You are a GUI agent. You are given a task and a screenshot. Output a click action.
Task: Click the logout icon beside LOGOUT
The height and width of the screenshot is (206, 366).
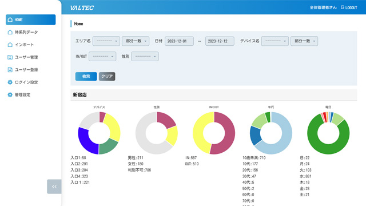[343, 7]
